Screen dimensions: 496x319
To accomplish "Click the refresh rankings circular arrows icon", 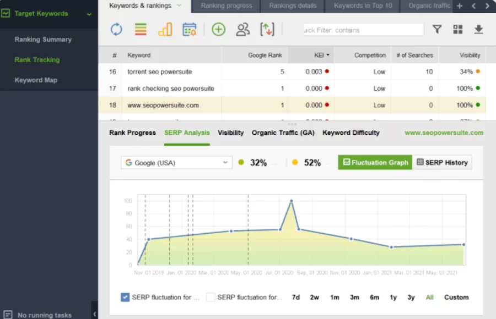I will click(116, 29).
